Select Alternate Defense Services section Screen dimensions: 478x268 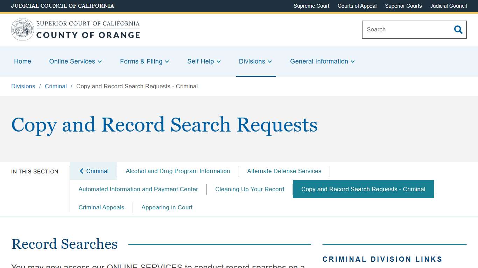coord(284,171)
